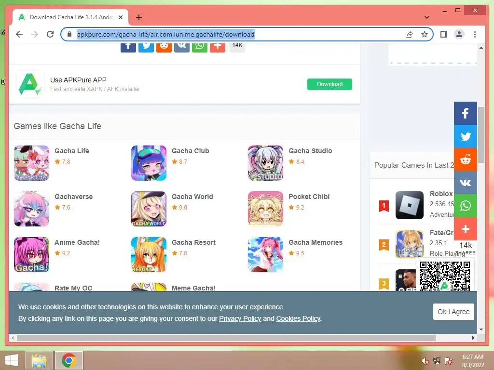The height and width of the screenshot is (370, 494).
Task: Open the Gacha Club game thumbnail
Action: tap(149, 163)
